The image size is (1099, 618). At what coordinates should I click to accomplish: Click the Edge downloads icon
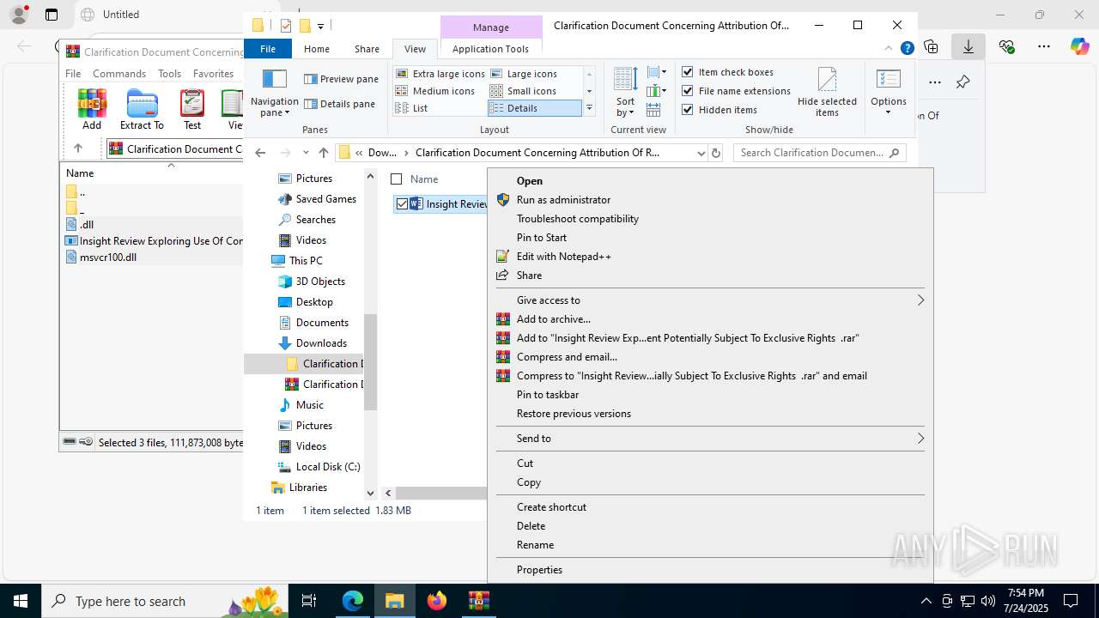pyautogui.click(x=968, y=46)
